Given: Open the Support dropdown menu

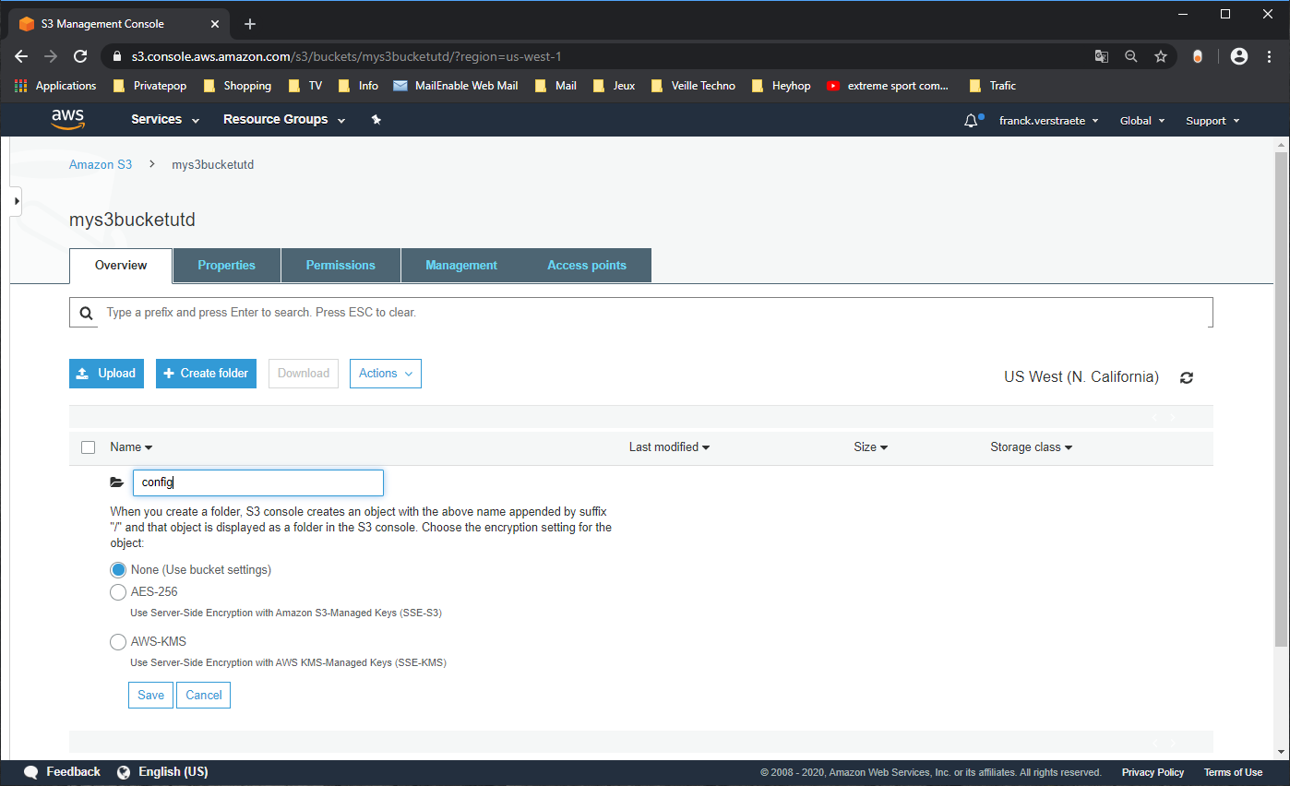Looking at the screenshot, I should (1212, 121).
